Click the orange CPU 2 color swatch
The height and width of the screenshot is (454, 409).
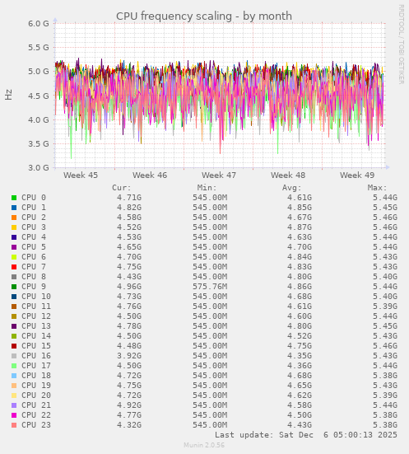14,218
